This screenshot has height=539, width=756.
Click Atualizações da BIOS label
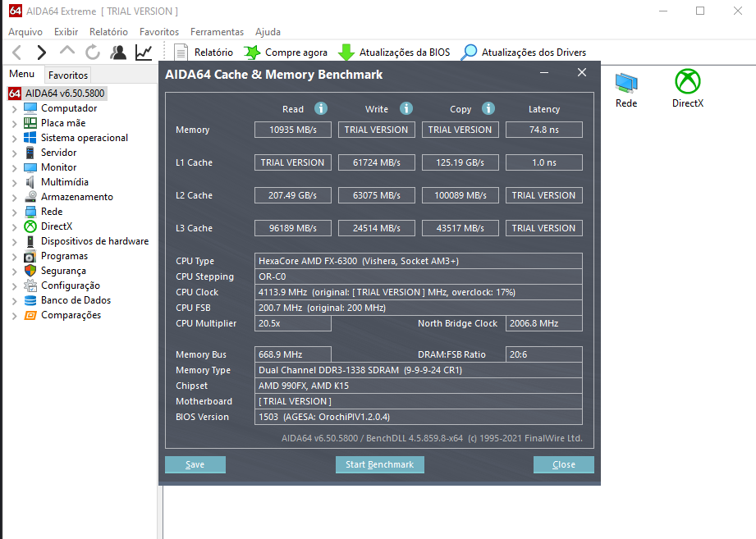tap(405, 53)
